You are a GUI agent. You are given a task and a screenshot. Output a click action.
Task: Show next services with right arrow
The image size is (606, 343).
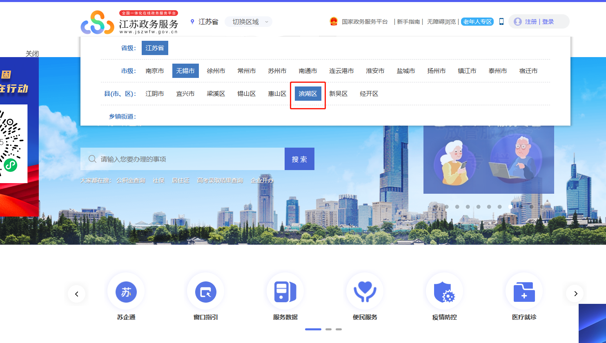575,294
